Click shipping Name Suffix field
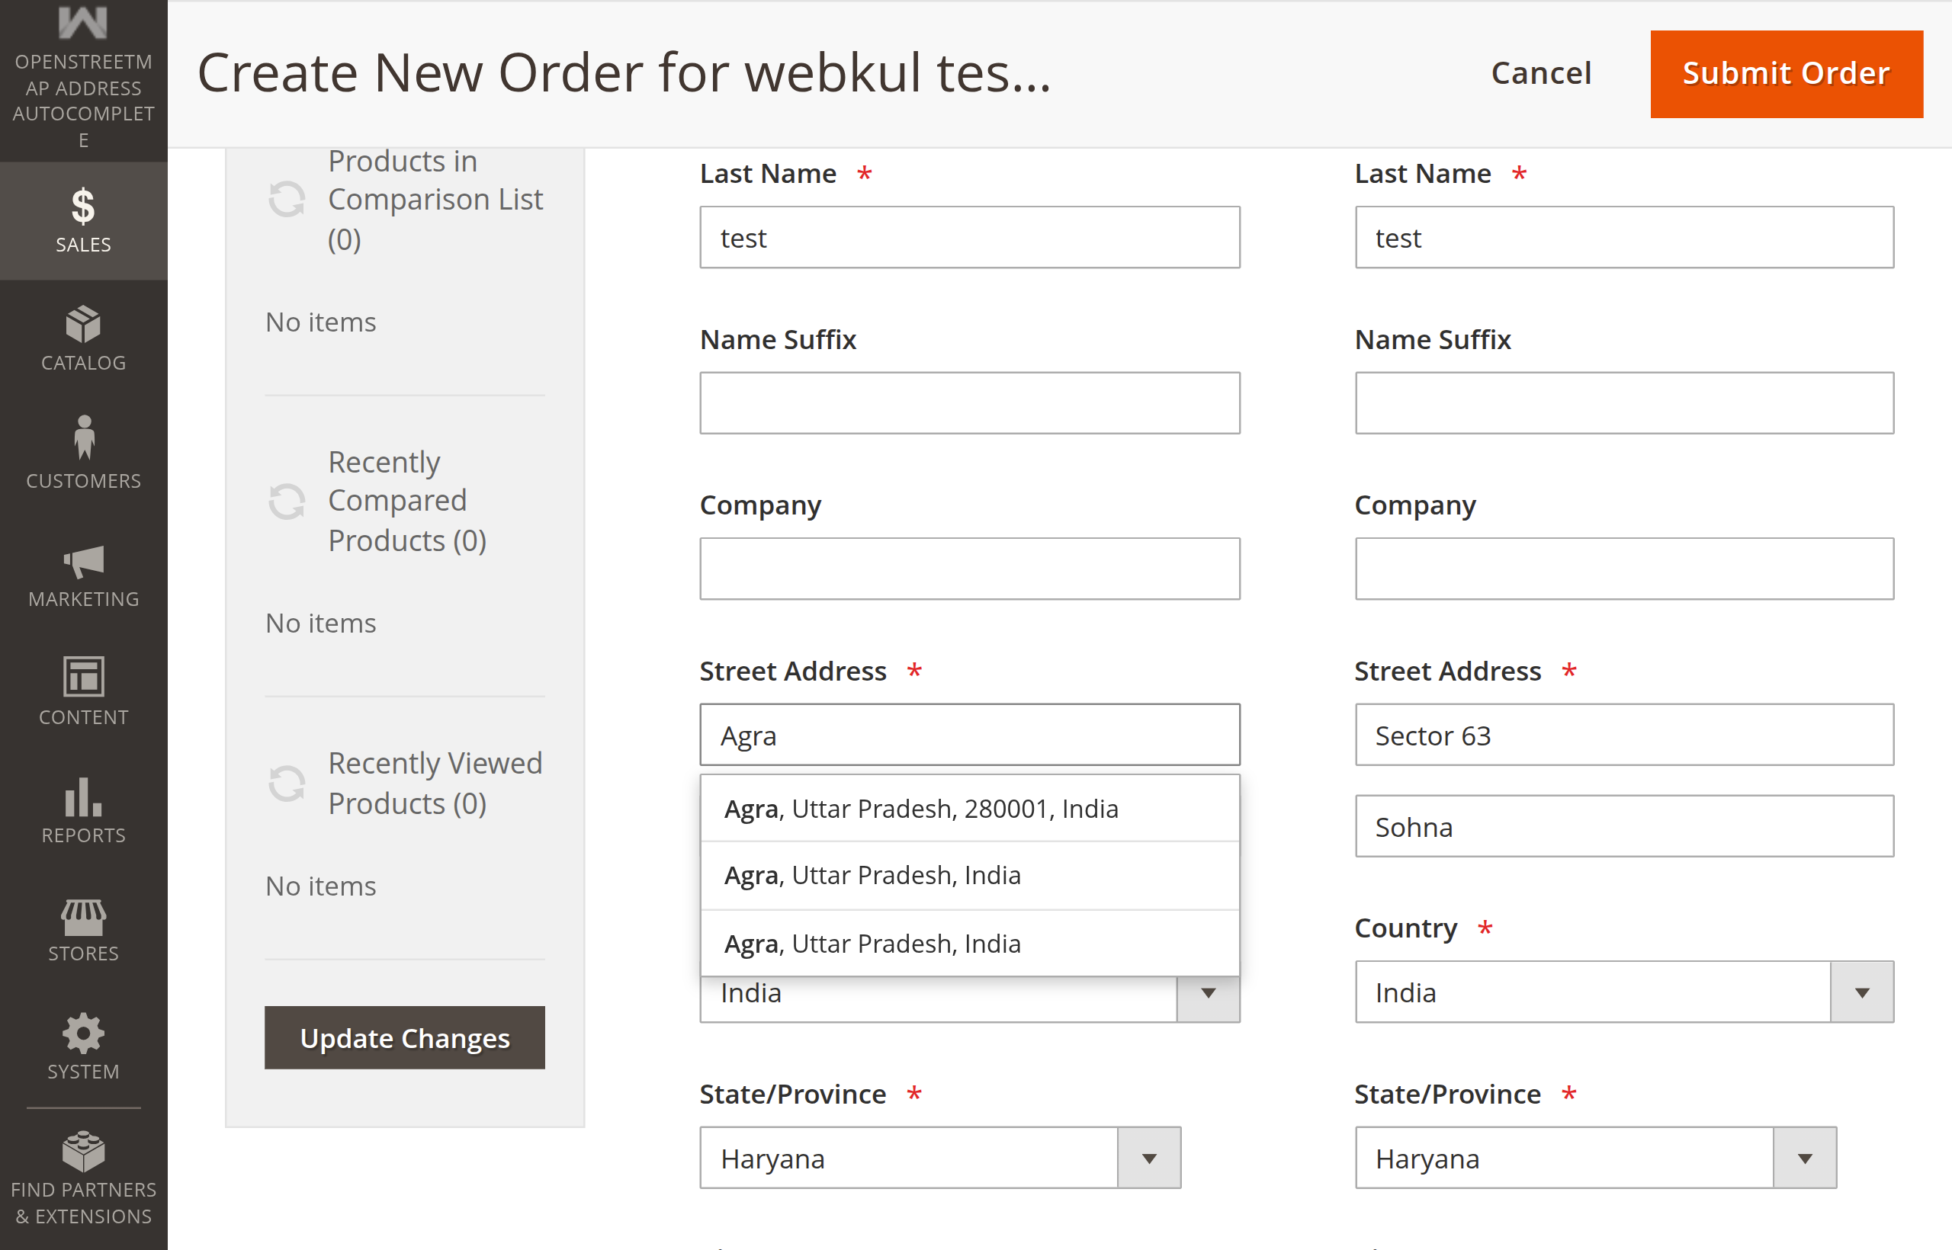This screenshot has width=1952, height=1250. pyautogui.click(x=1624, y=403)
